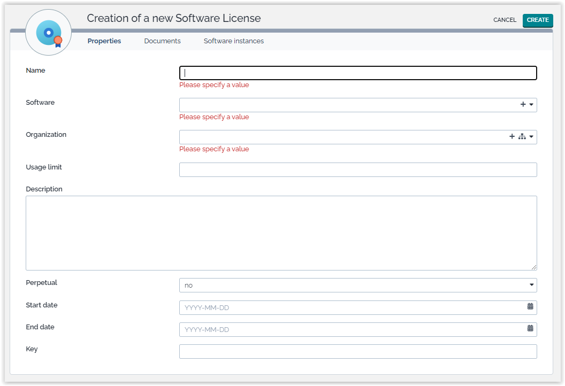Cancel the software license creation
This screenshot has width=565, height=386.
tap(505, 20)
